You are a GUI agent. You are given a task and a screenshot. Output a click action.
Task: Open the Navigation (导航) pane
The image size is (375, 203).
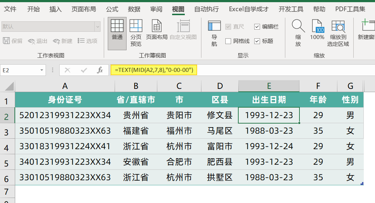pyautogui.click(x=214, y=34)
